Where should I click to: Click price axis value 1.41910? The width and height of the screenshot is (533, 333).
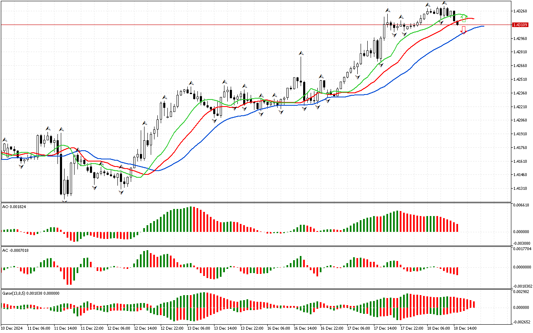[x=521, y=134]
